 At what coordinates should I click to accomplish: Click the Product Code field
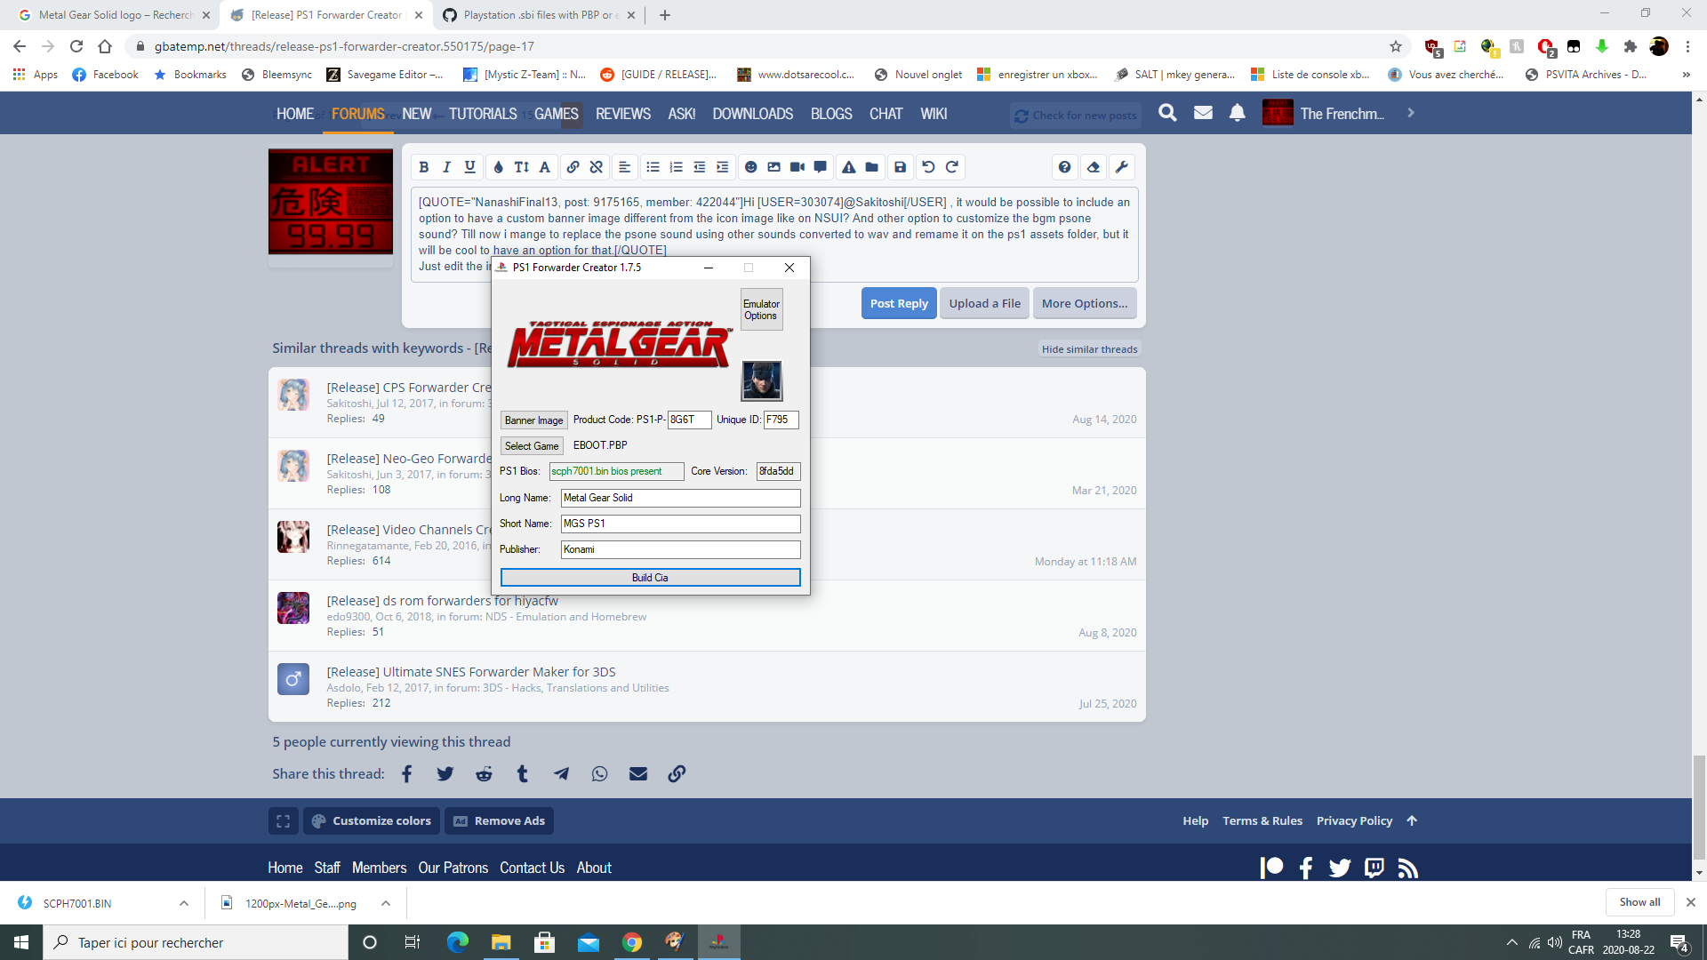(x=689, y=420)
